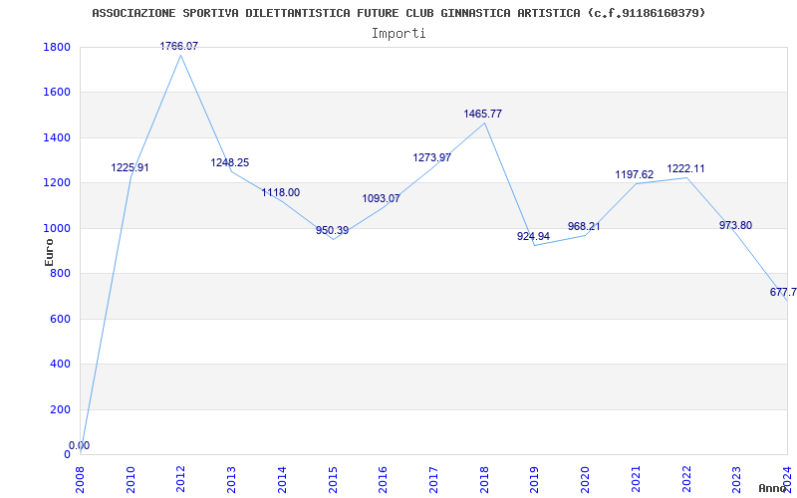This screenshot has height=498, width=797.
Task: Select the 1200 y-axis tick label
Action: (x=58, y=183)
